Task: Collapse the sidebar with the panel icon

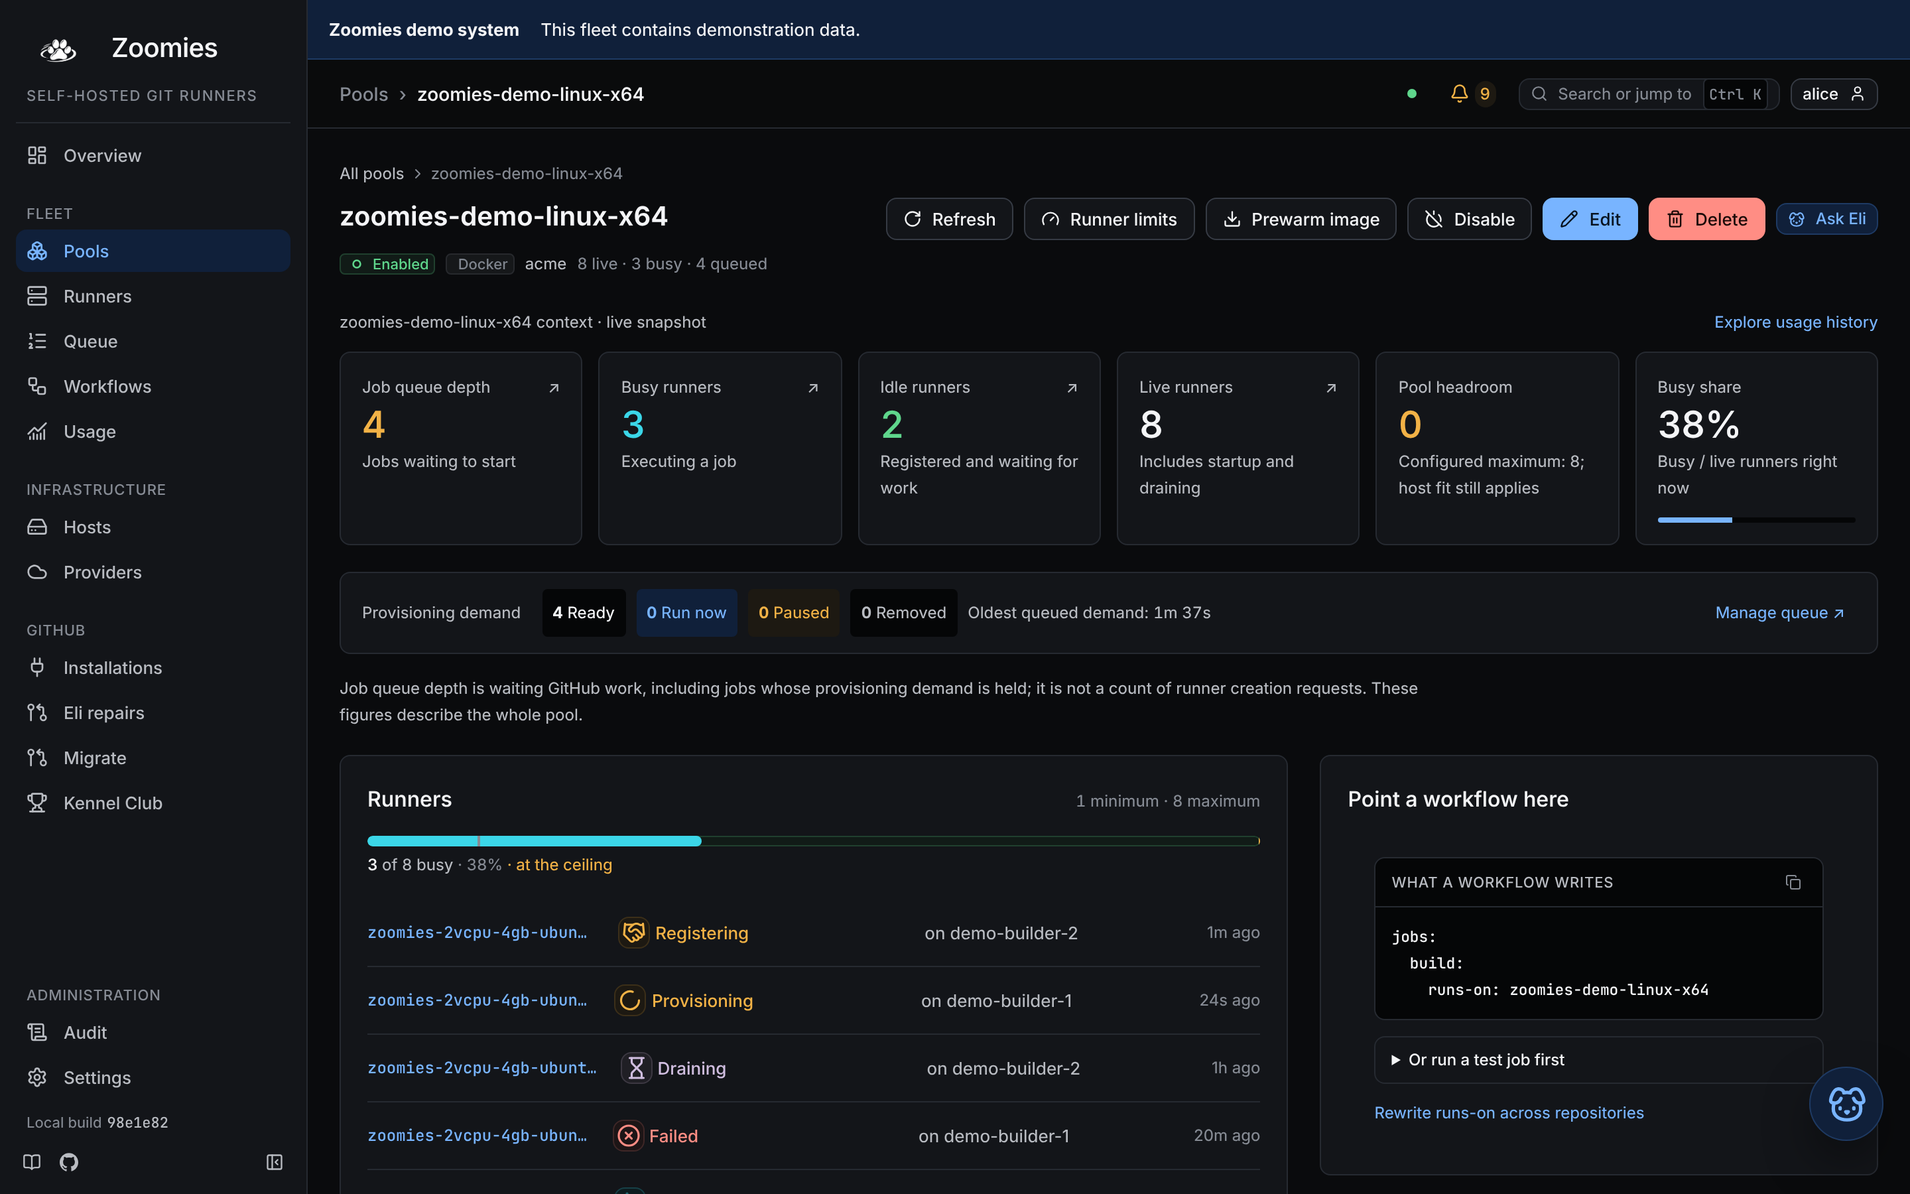Action: 274,1161
